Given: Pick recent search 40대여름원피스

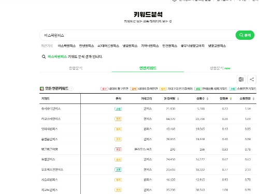Looking at the screenshot, I should pyautogui.click(x=108, y=46).
